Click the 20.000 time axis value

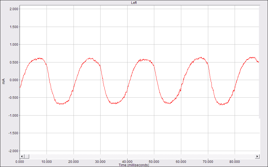point(74,162)
